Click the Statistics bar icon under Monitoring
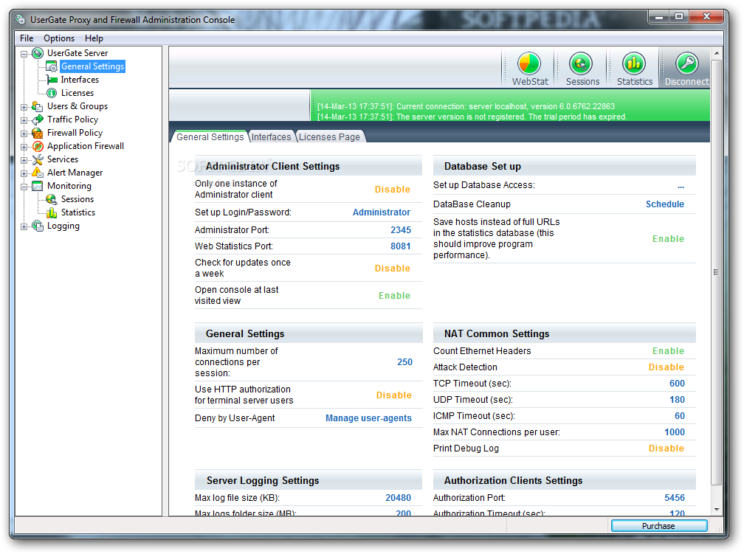 (x=52, y=212)
